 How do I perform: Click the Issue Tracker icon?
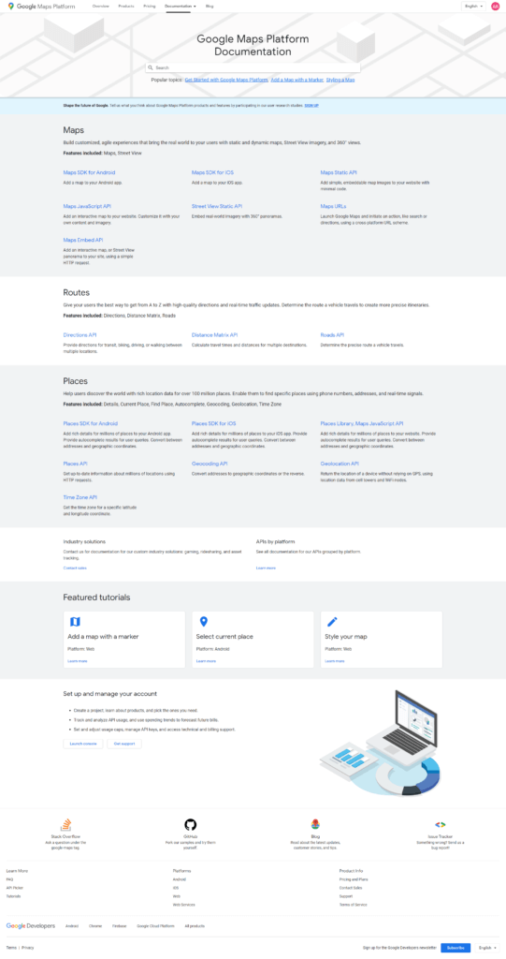click(440, 824)
